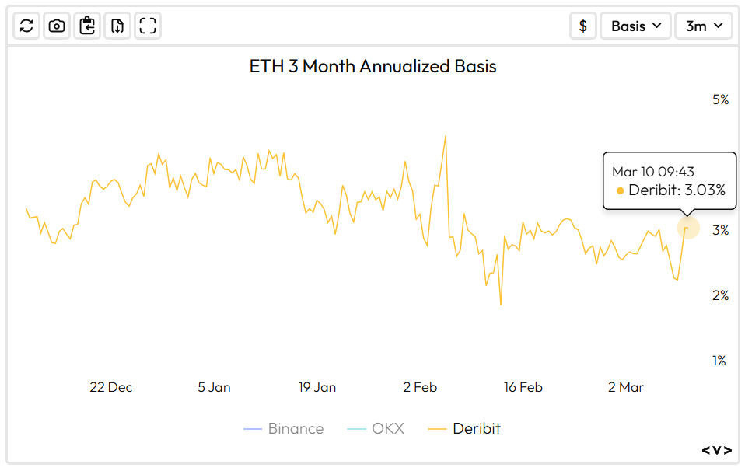Click the <v> logo in bottom corner
Screen dimensions: 745x471
(716, 450)
